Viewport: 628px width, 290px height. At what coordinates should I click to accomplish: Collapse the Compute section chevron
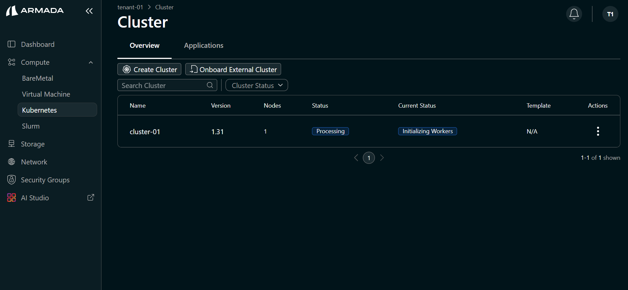pos(91,62)
